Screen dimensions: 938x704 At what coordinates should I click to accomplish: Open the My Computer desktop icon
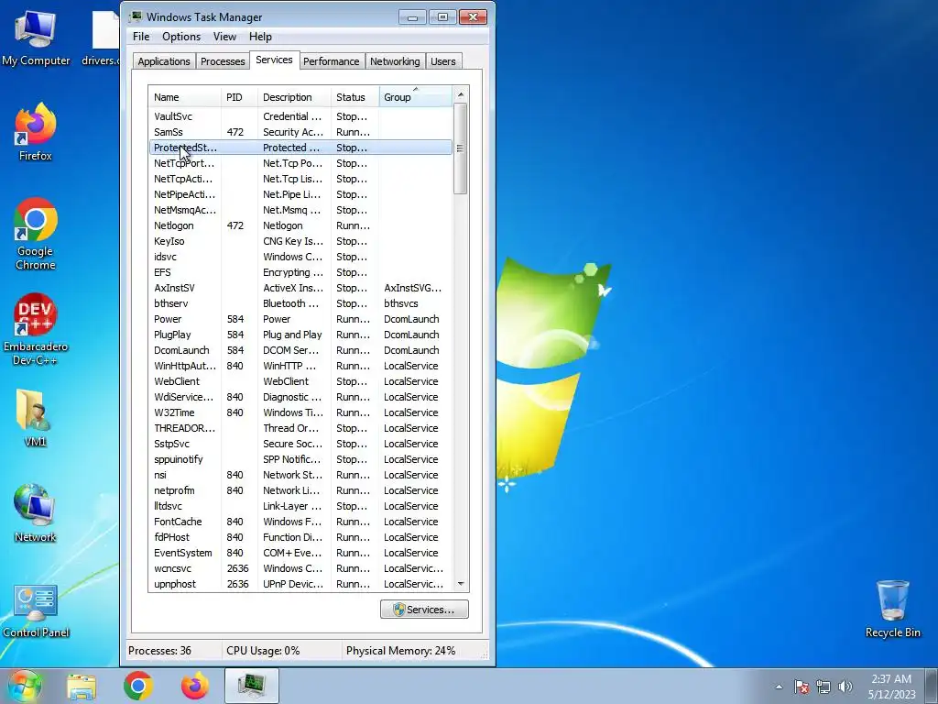[36, 37]
